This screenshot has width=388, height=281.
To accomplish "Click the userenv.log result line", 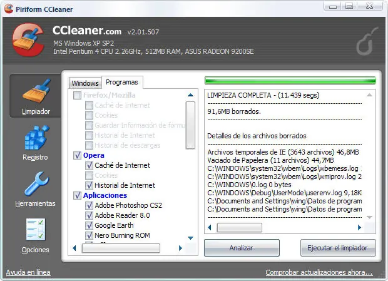I will coord(284,193).
